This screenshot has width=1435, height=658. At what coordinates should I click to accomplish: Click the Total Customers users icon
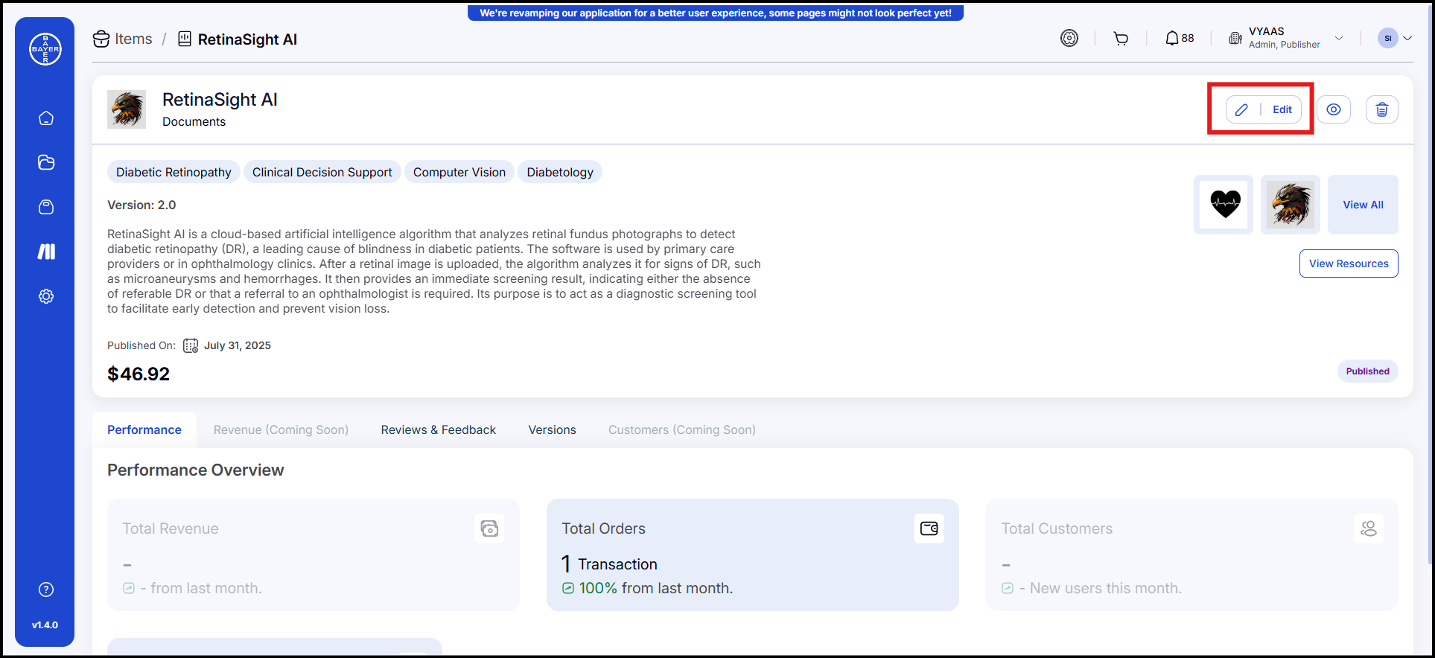coord(1369,528)
